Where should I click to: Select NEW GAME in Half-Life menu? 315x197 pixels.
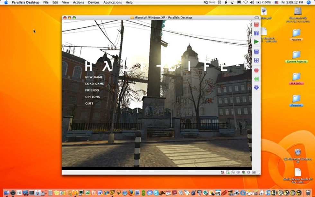coord(94,77)
